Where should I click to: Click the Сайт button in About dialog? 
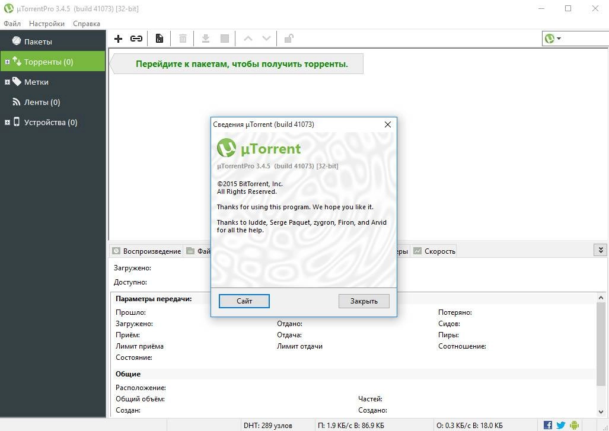(244, 301)
